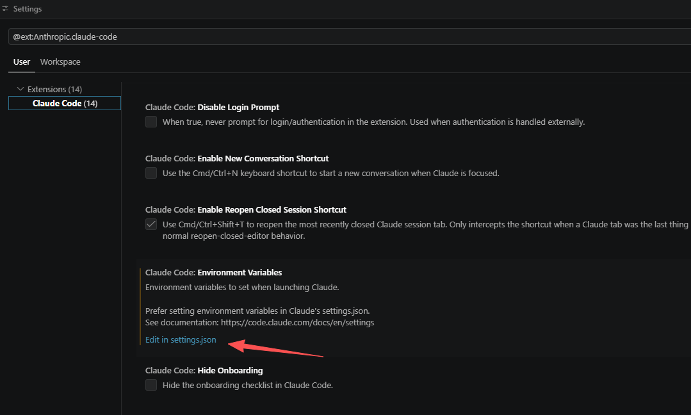Enable the Disable Login Prompt checkbox
691x415 pixels.
(151, 122)
